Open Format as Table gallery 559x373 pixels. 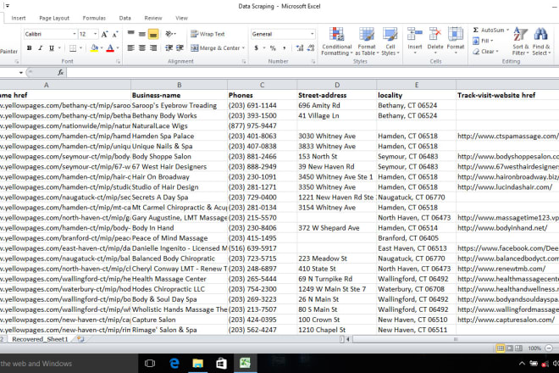click(367, 42)
